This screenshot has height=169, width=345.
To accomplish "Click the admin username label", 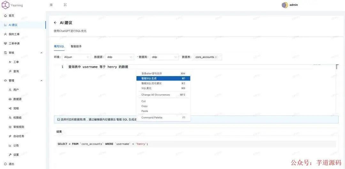I will click(x=294, y=5).
